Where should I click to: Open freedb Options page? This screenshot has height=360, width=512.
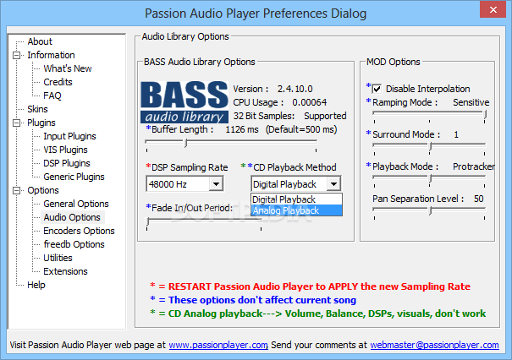click(74, 244)
